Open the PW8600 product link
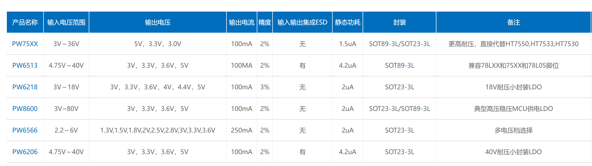Image resolution: width=592 pixels, height=166 pixels. 25,109
